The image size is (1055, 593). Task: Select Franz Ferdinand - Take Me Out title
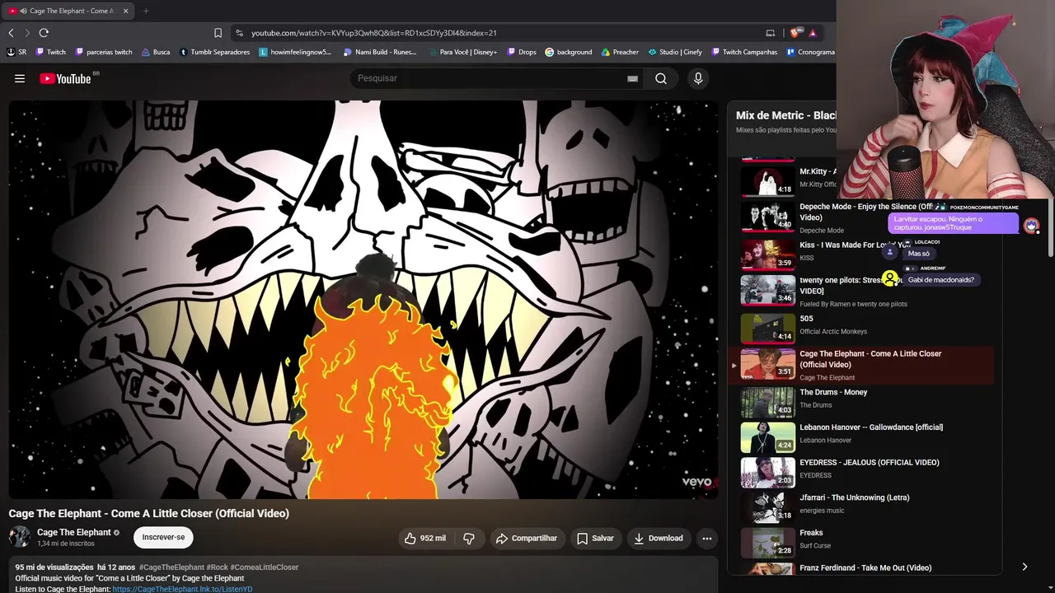[x=865, y=567]
